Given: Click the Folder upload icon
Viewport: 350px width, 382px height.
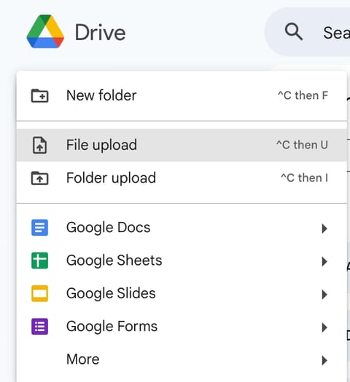Looking at the screenshot, I should coord(40,178).
